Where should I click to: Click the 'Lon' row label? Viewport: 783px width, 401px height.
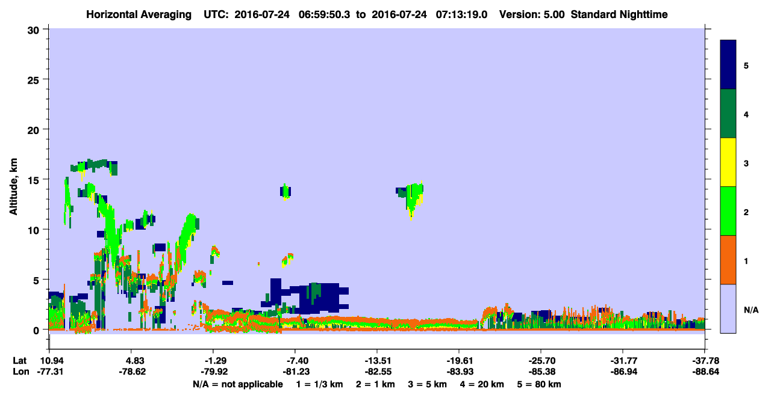[x=20, y=372]
